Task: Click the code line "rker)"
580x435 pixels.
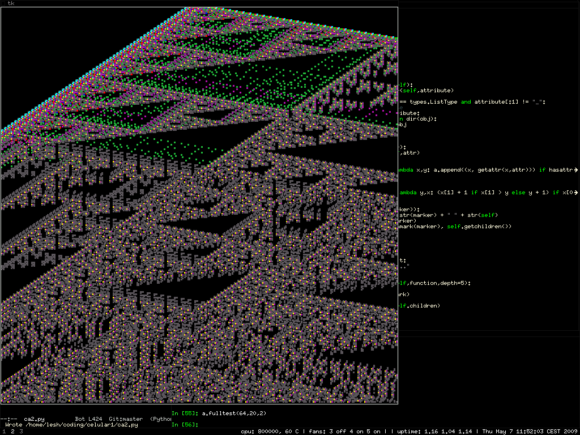Action: click(x=408, y=221)
